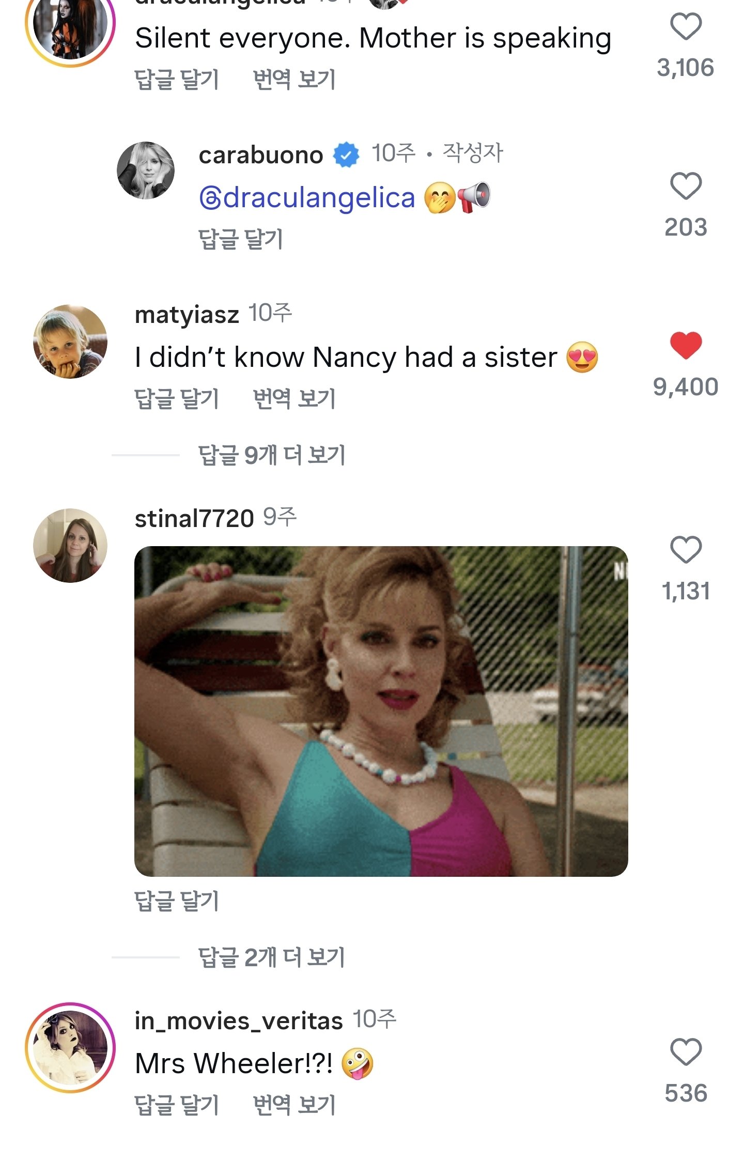Like the 'Mrs Wheeler!?!' comment

pos(685,1051)
